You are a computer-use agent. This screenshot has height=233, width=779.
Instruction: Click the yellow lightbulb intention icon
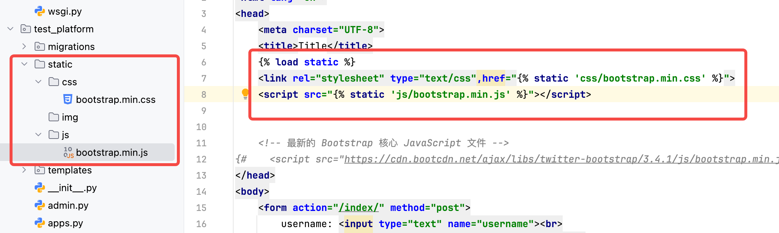click(245, 94)
